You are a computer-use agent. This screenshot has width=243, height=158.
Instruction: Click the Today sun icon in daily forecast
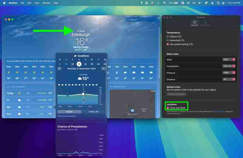tap(19, 93)
